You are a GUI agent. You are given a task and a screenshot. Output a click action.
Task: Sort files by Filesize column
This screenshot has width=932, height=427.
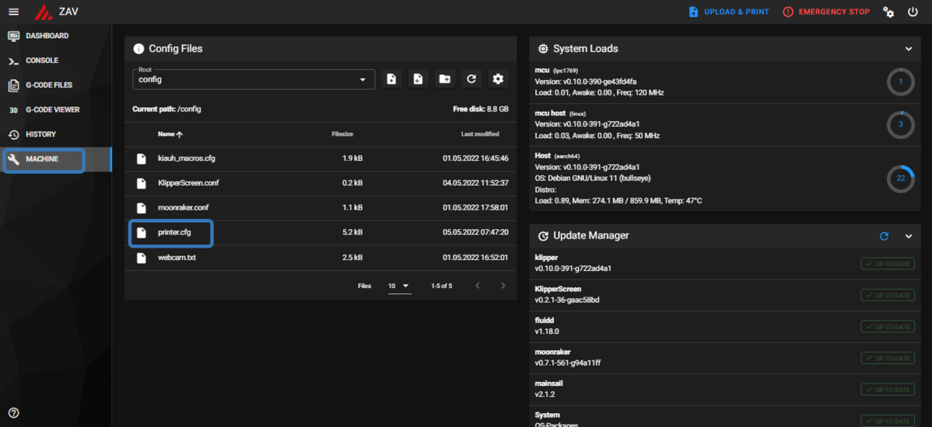(x=343, y=134)
